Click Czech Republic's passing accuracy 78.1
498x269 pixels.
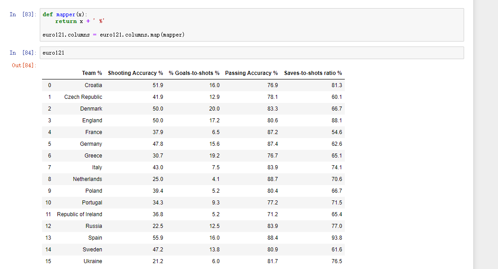pyautogui.click(x=272, y=97)
